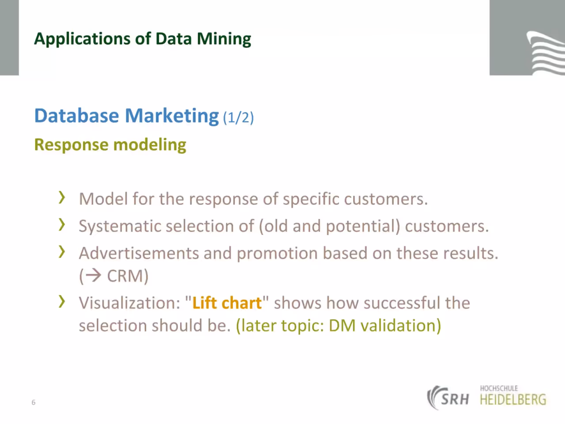Click chevron bullet before 'Model for the response'
Image resolution: width=565 pixels, height=424 pixels.
tap(62, 197)
